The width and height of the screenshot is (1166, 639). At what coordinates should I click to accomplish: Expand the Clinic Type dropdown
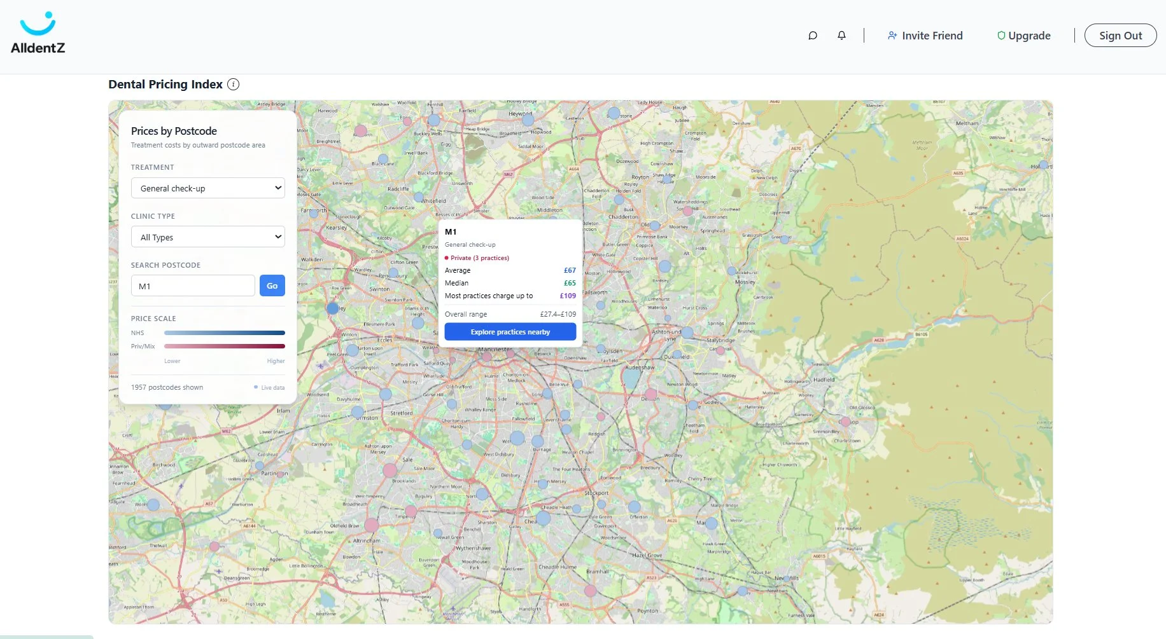(207, 237)
